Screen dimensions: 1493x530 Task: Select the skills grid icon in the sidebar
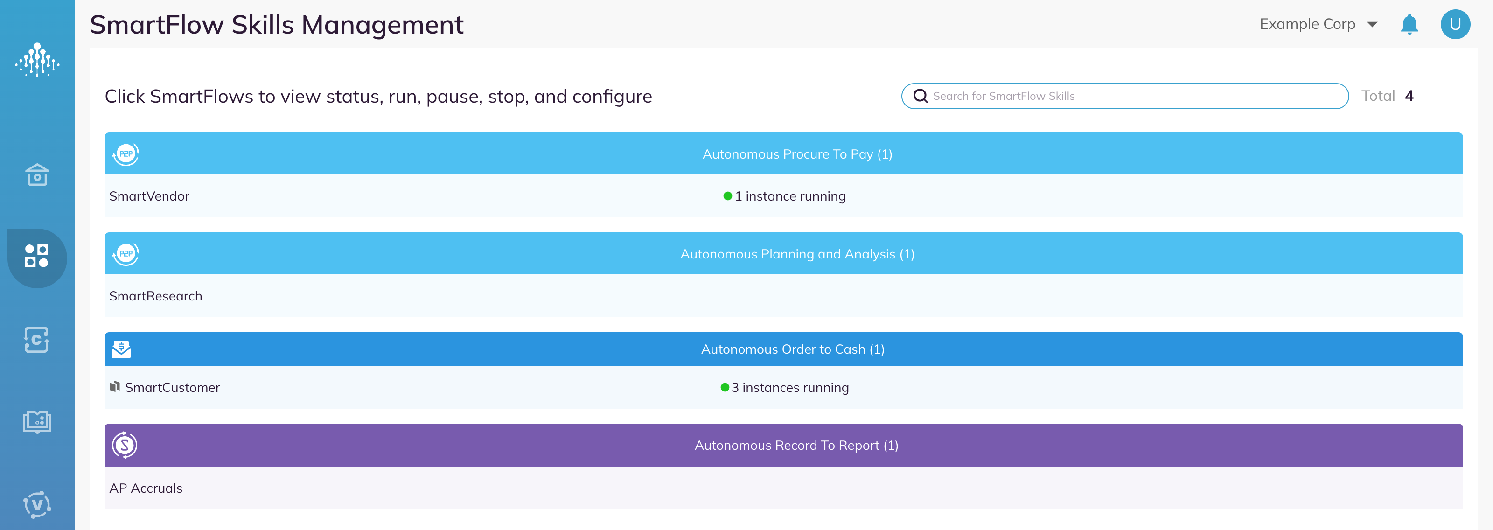[x=37, y=256]
